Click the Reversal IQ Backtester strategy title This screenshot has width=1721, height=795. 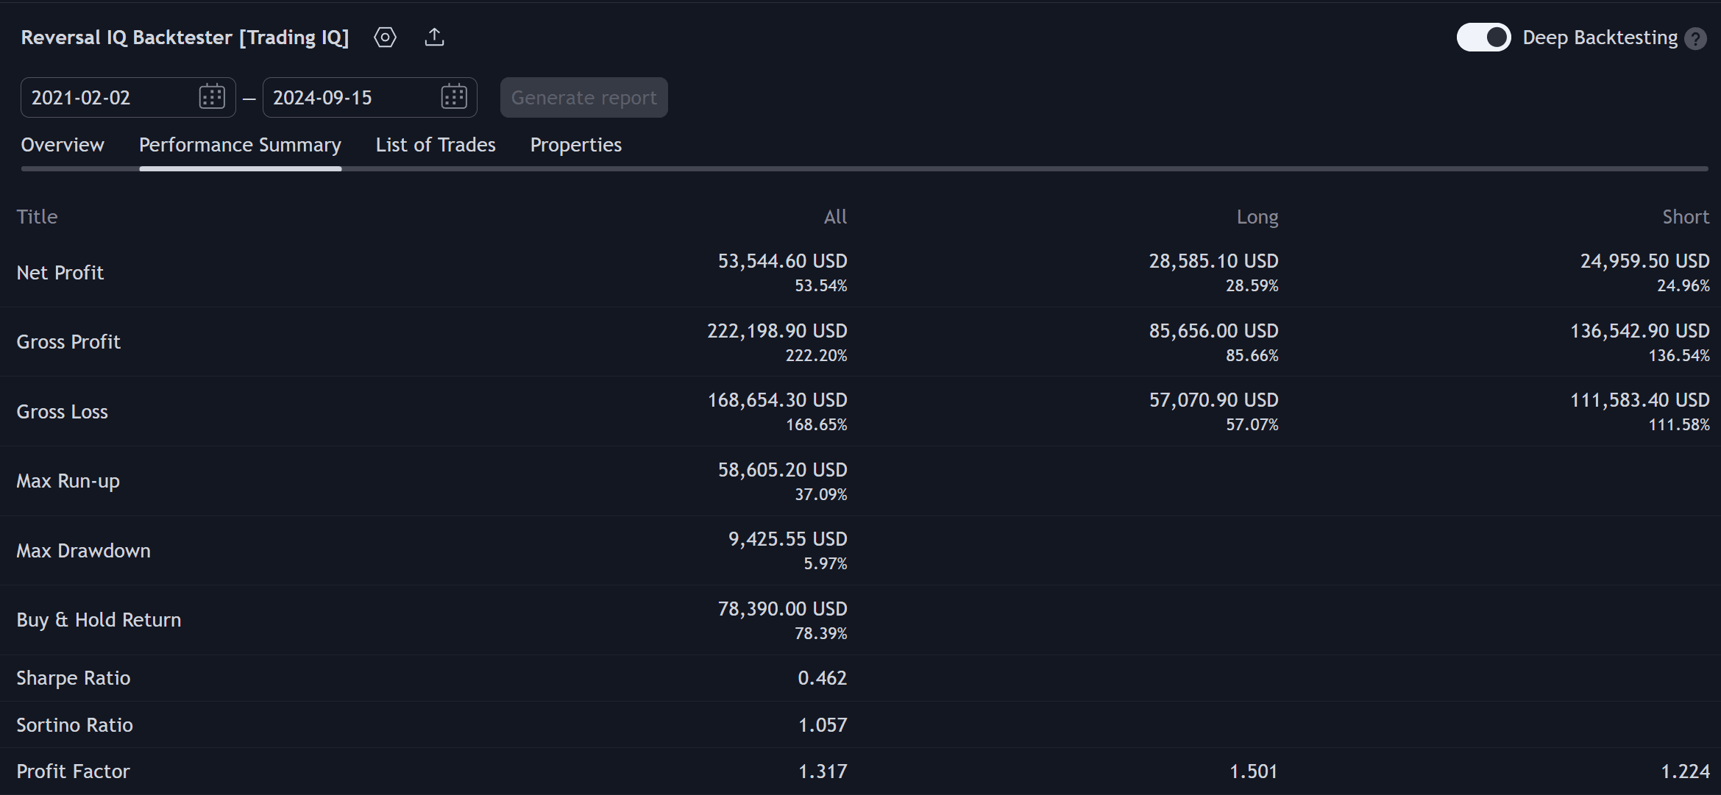pos(185,38)
